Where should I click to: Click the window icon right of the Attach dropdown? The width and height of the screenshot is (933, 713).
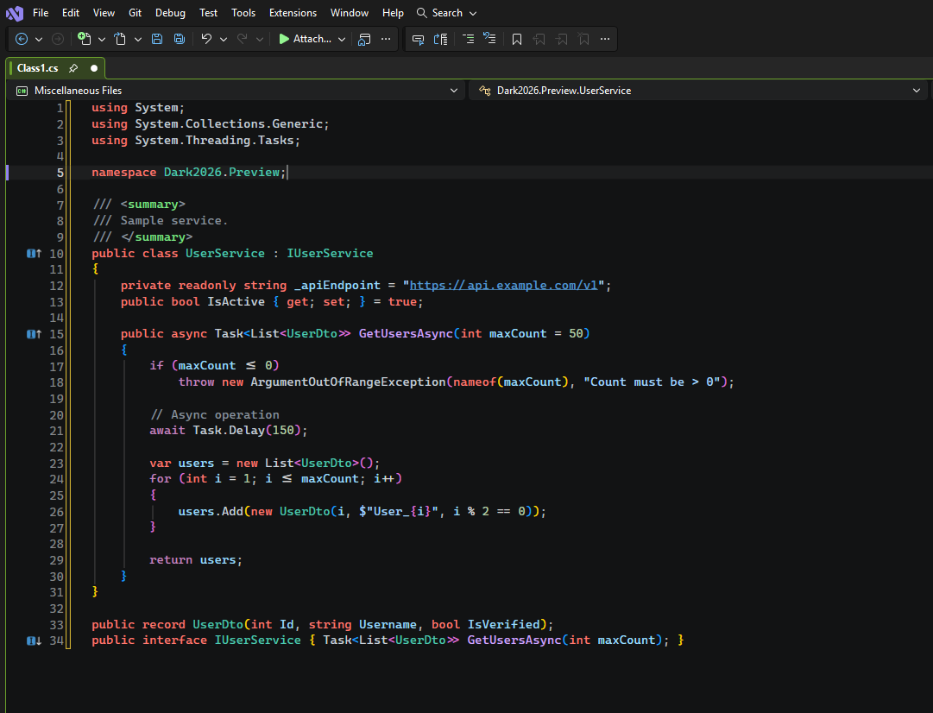coord(364,40)
